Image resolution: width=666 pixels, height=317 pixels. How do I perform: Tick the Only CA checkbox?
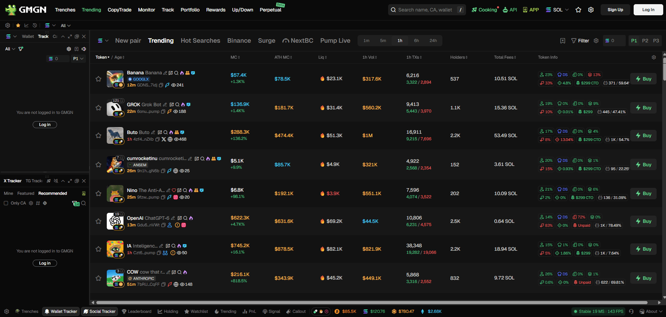coord(6,203)
